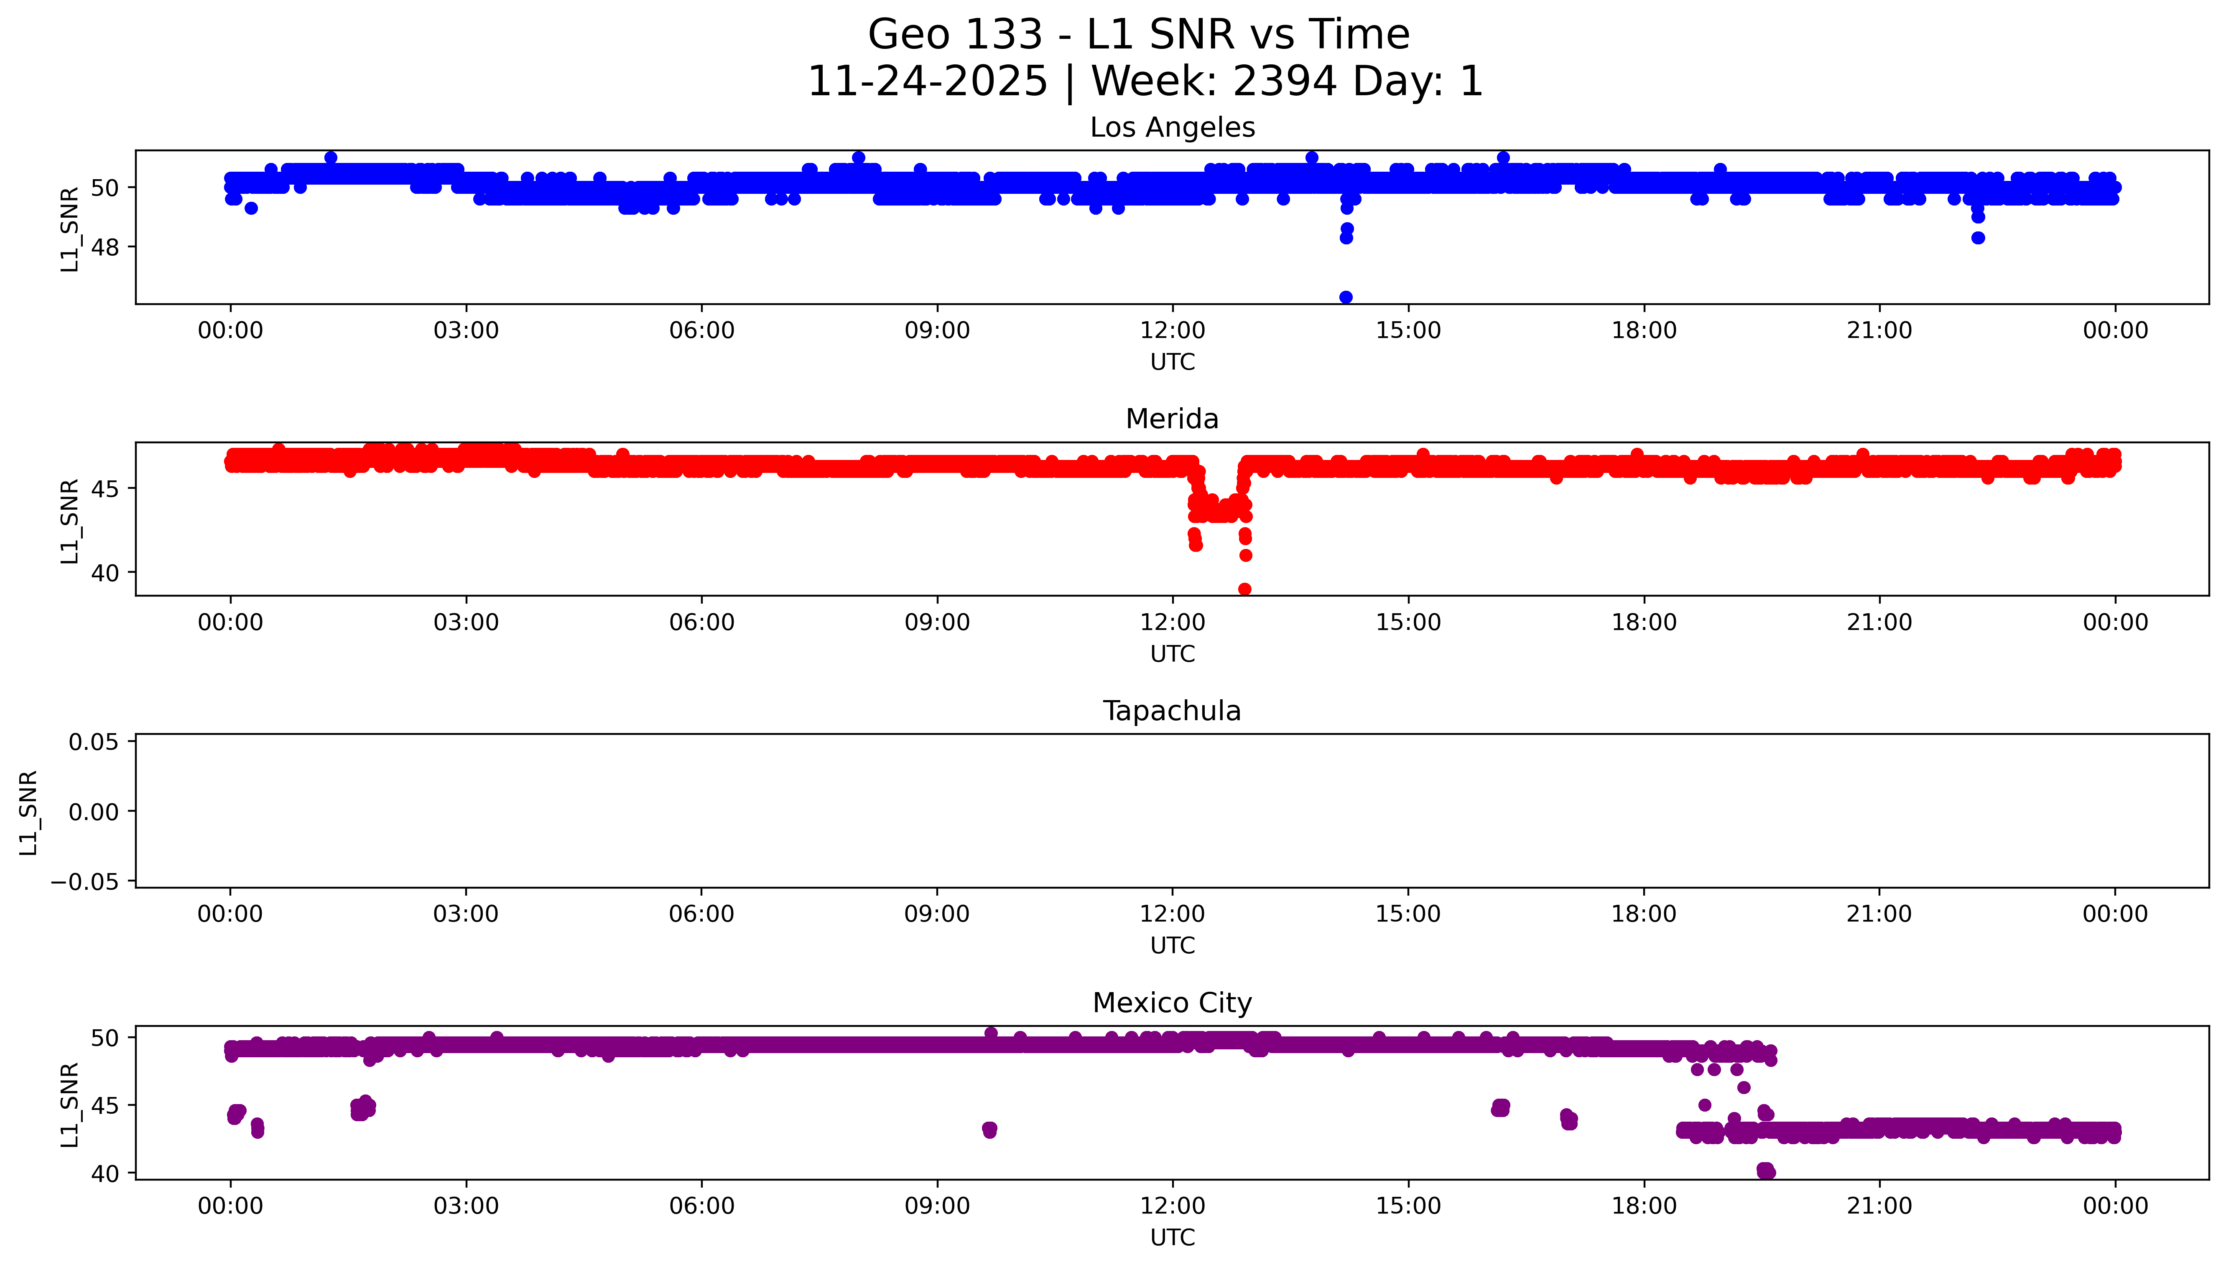Click the UTC x-axis label under the Mexico City plot
The width and height of the screenshot is (2226, 1267).
1172,1237
